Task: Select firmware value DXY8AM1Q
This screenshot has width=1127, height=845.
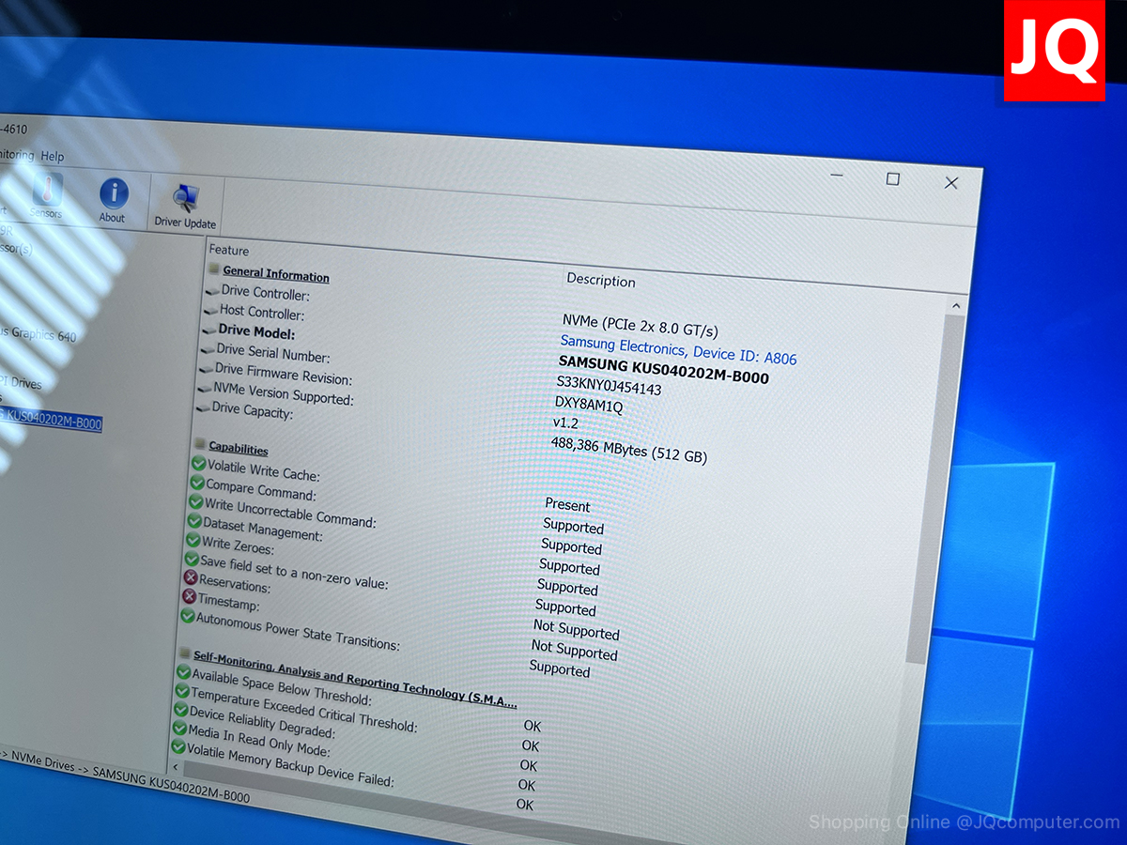Action: pyautogui.click(x=589, y=405)
